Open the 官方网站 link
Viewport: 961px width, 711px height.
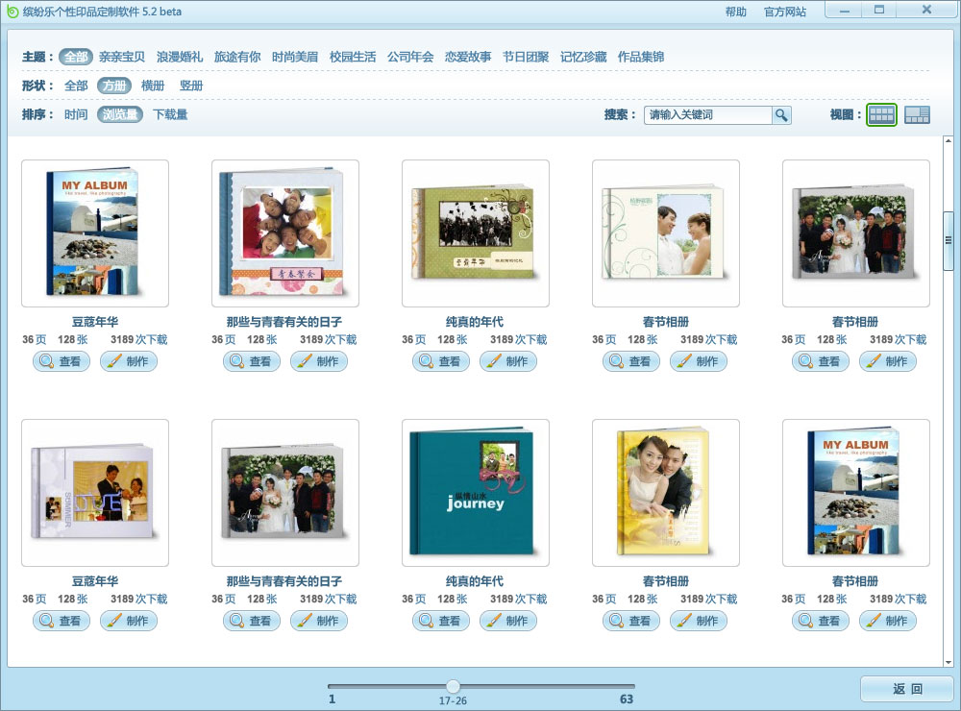(785, 12)
